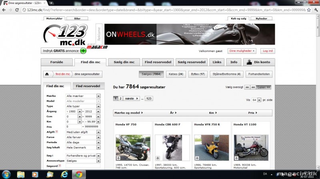This screenshot has height=179, width=320.
Task: Switch to list overview icon
Action: tap(247, 87)
